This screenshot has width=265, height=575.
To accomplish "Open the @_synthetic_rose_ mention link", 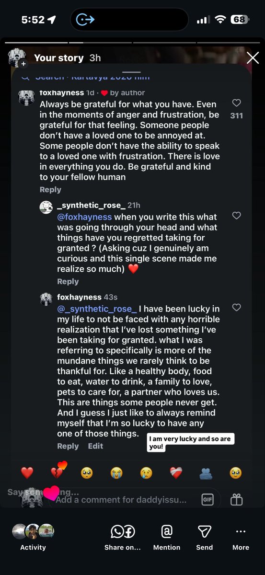I will (97, 309).
